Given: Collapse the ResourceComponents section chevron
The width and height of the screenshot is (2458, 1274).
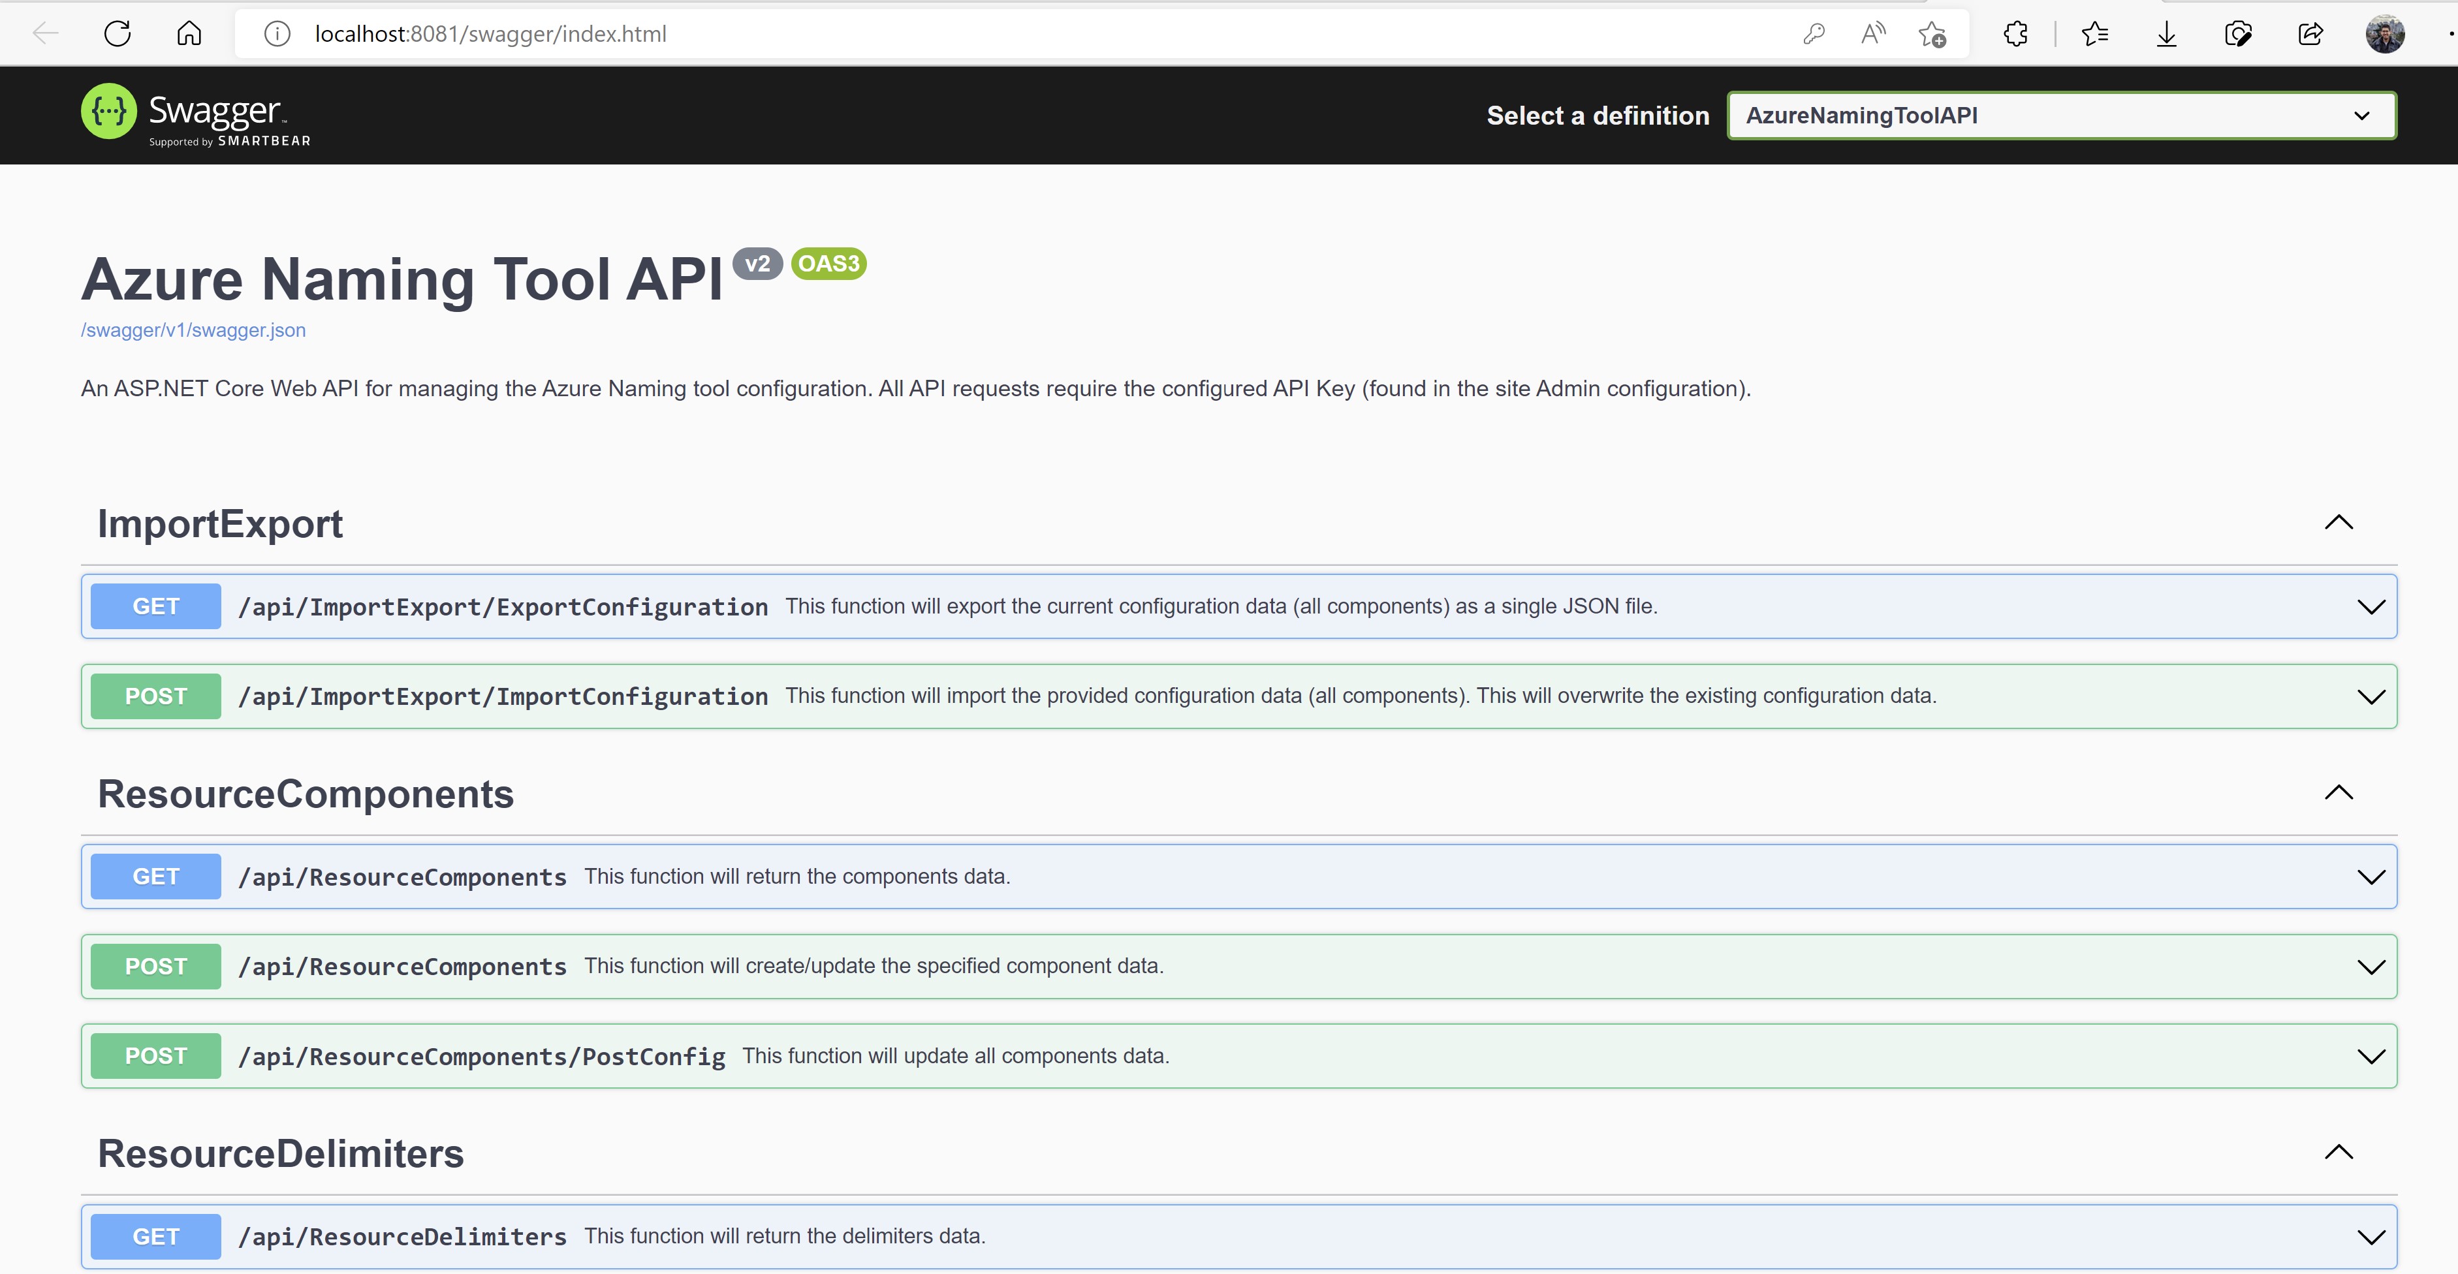Looking at the screenshot, I should click(x=2339, y=792).
